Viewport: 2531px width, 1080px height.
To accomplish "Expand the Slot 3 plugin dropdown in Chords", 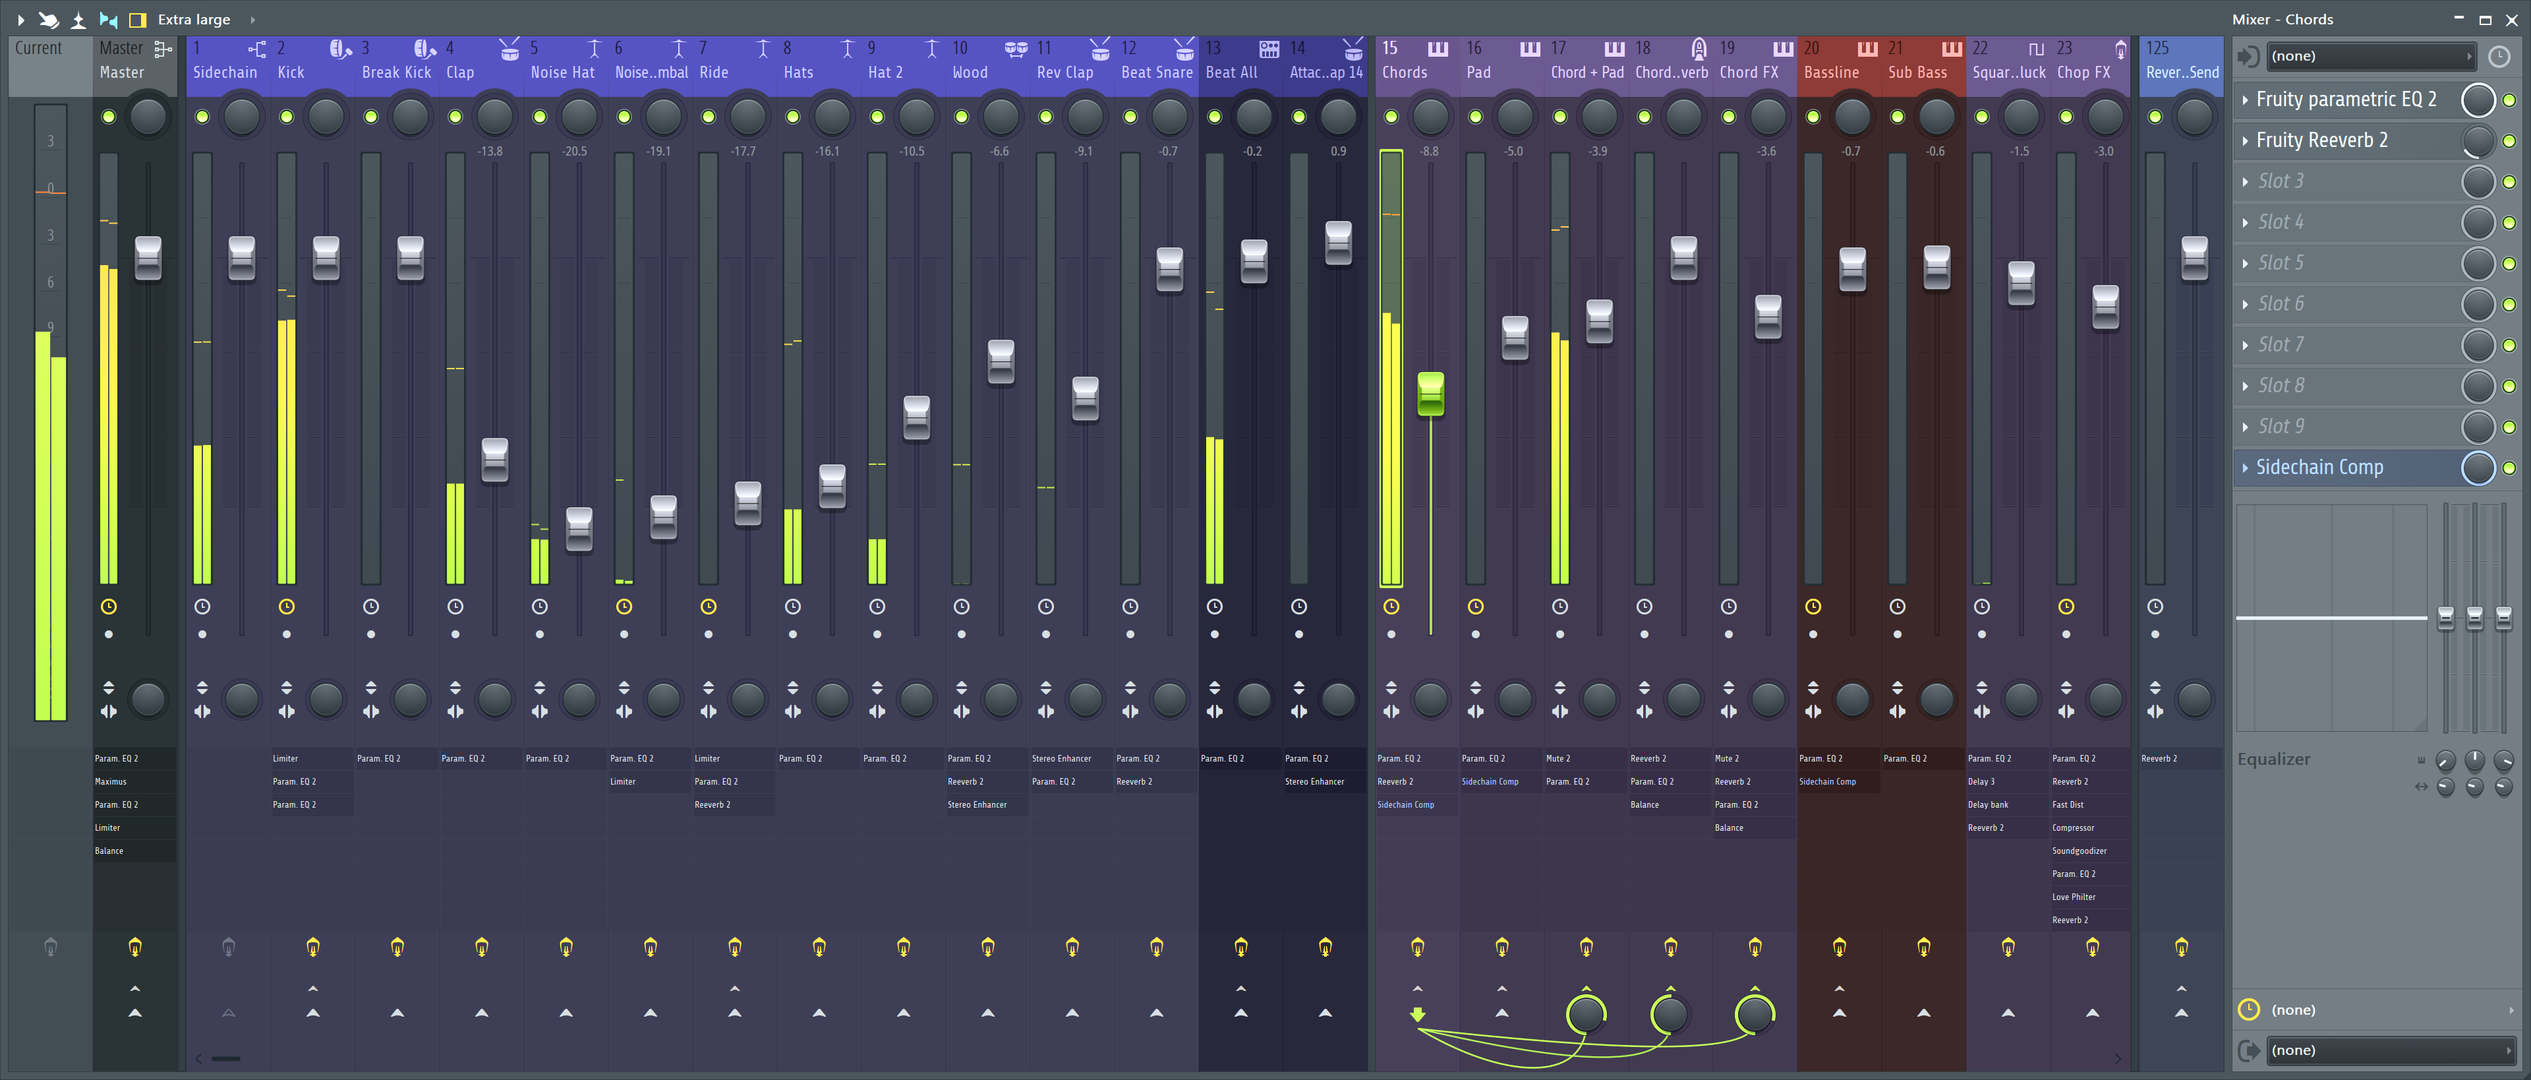I will click(2247, 179).
